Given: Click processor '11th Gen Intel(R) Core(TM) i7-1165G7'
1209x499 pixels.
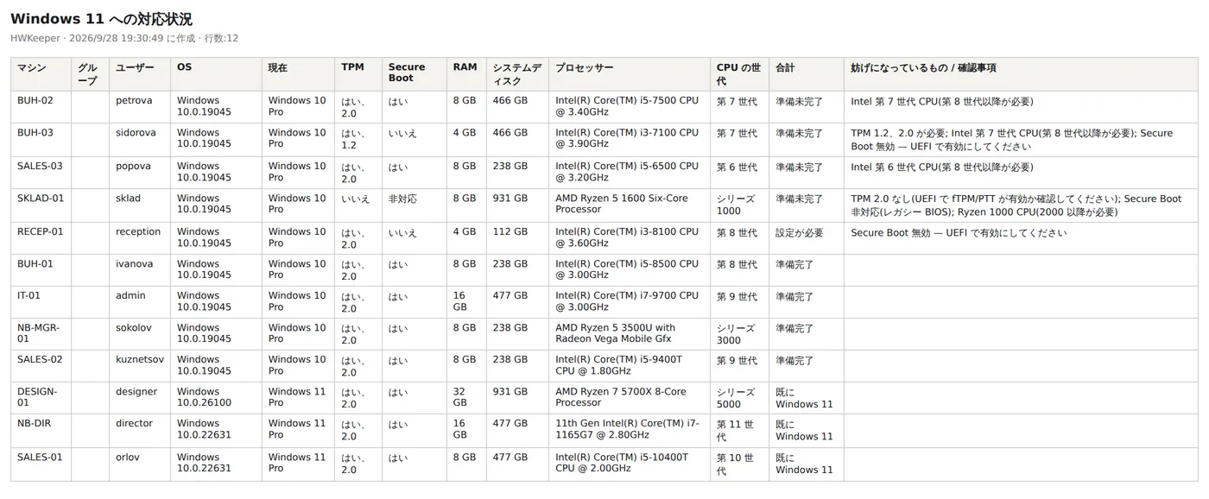Looking at the screenshot, I should click(627, 429).
